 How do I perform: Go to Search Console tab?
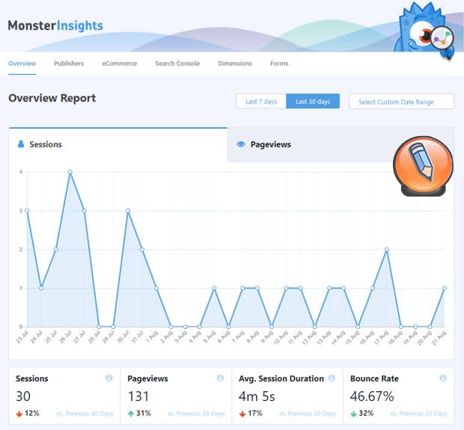pyautogui.click(x=177, y=64)
